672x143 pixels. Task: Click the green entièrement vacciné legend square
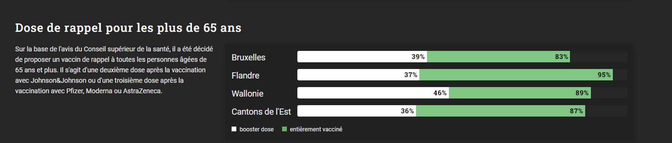pos(284,129)
